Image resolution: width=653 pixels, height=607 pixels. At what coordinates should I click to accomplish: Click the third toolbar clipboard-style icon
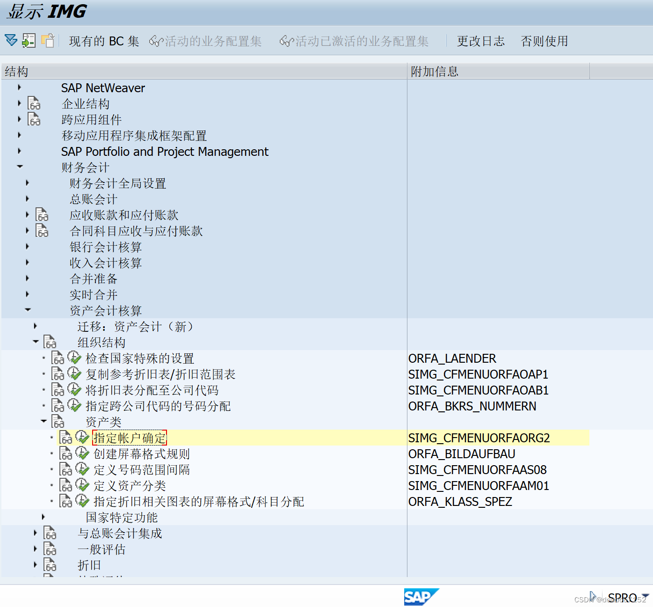[48, 41]
